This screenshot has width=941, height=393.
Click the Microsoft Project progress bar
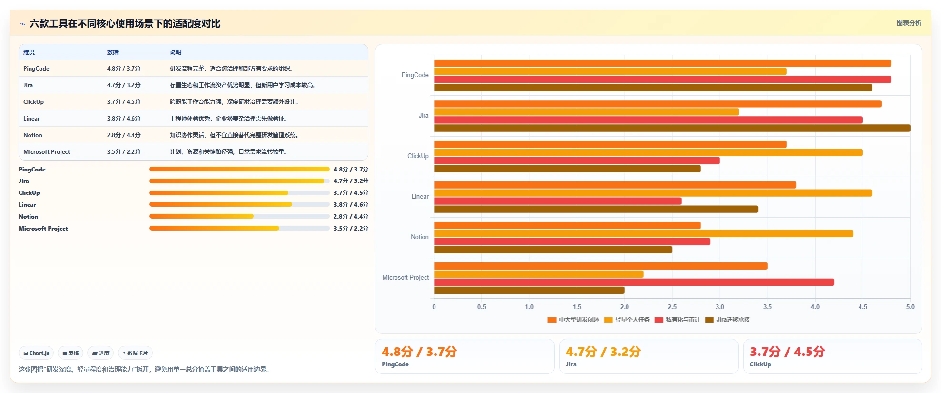click(239, 228)
